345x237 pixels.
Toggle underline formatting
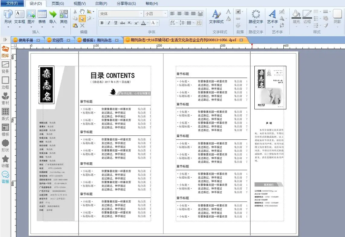pyautogui.click(x=116, y=23)
